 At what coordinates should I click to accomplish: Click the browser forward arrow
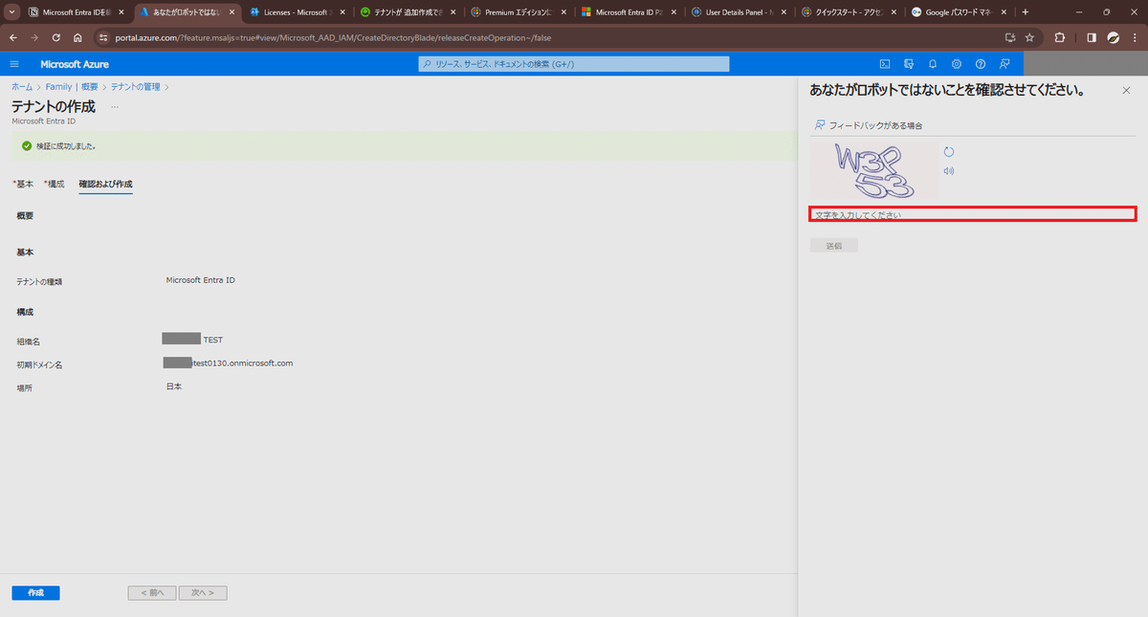coord(34,37)
